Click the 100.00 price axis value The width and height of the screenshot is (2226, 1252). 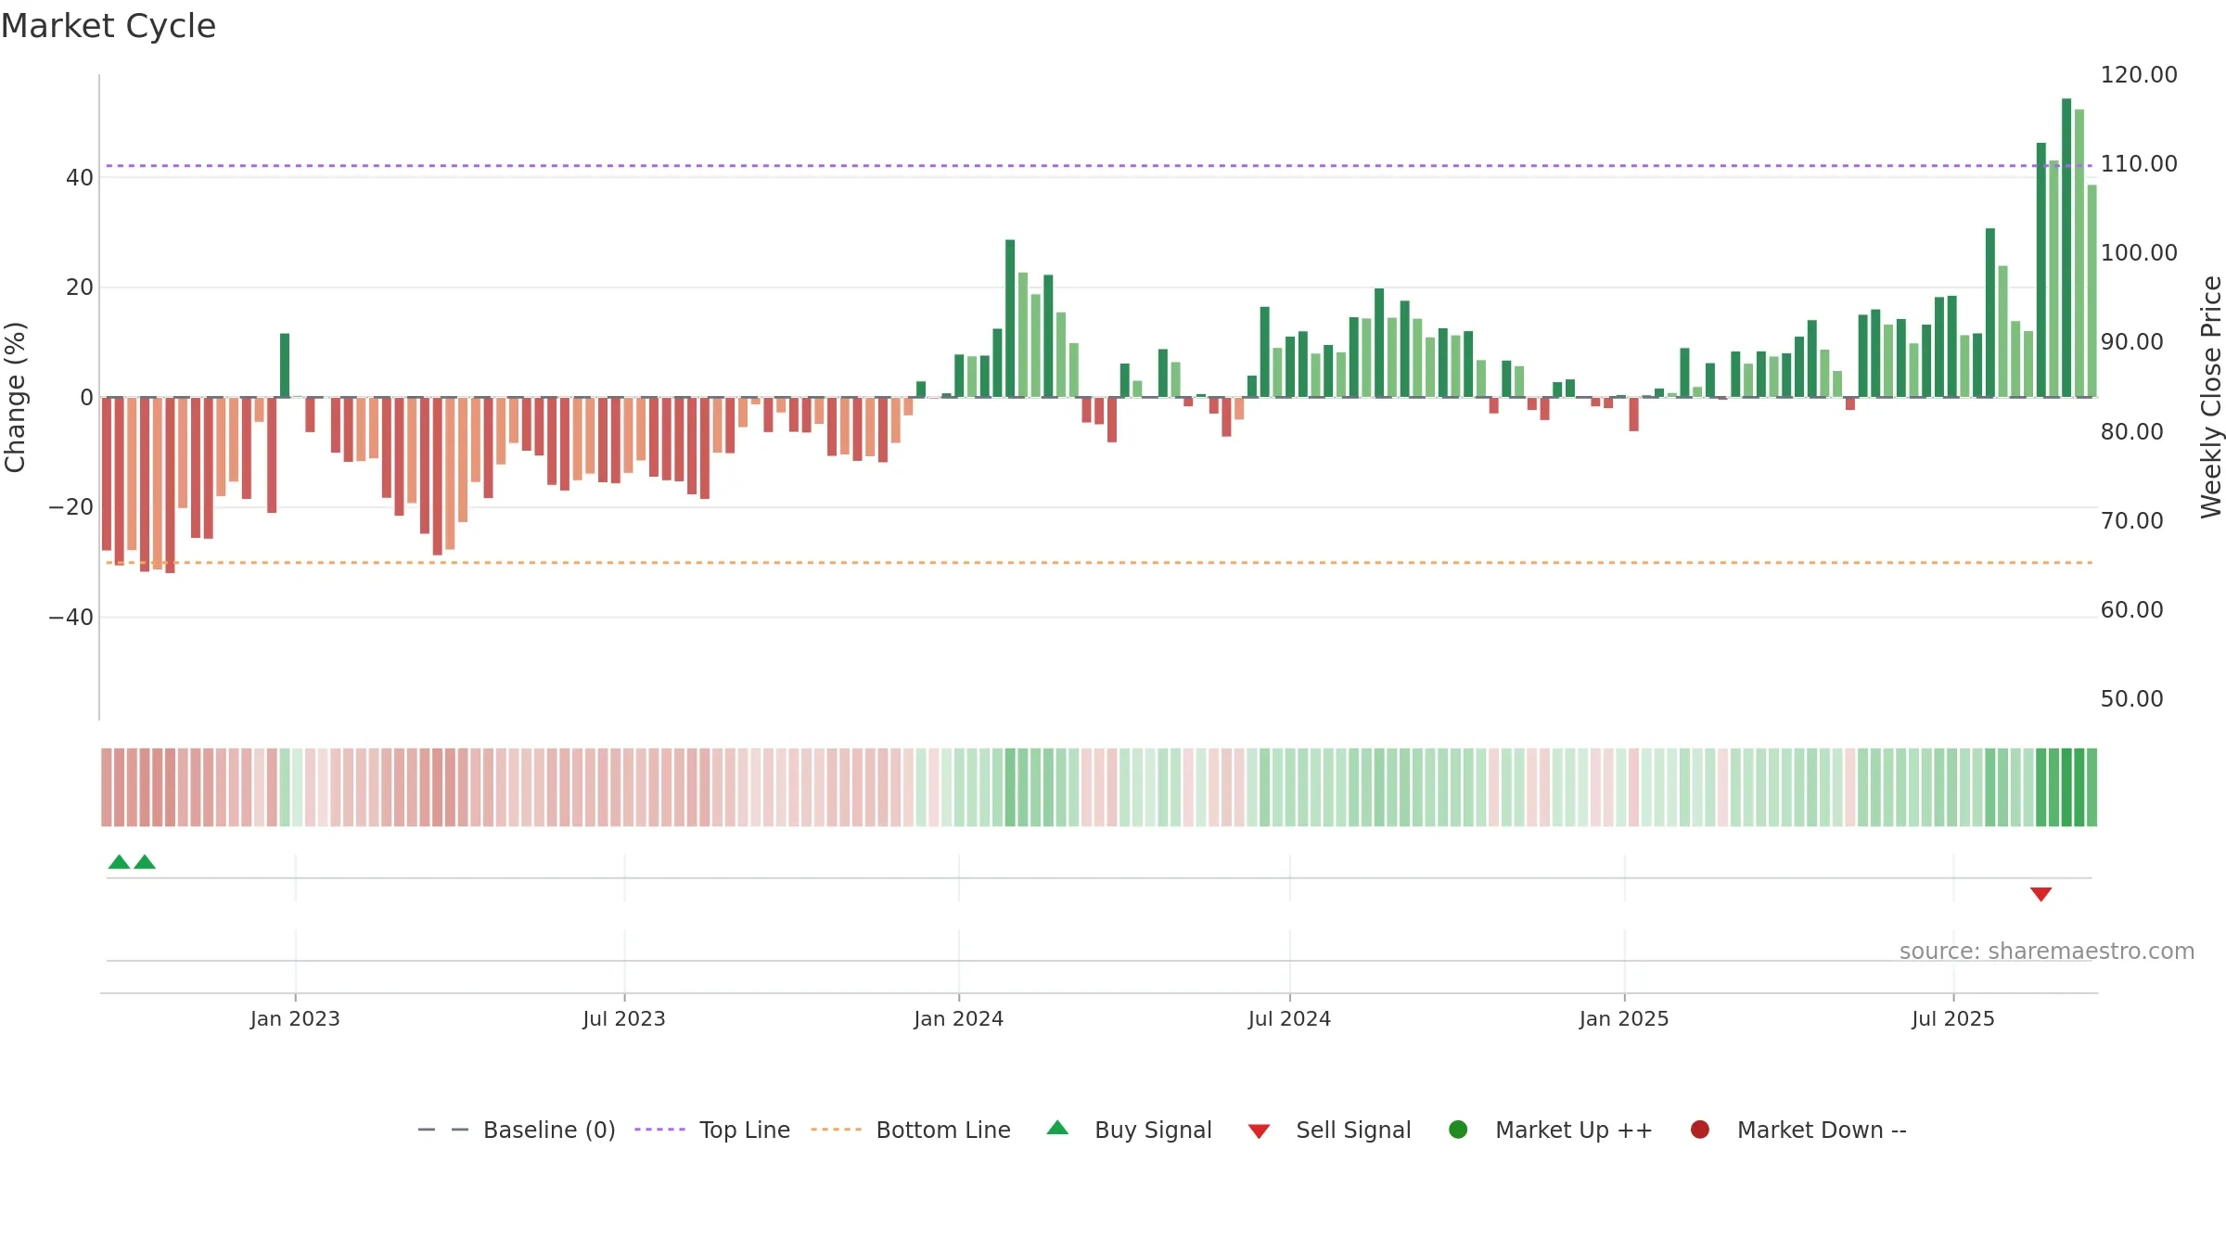(x=2139, y=253)
